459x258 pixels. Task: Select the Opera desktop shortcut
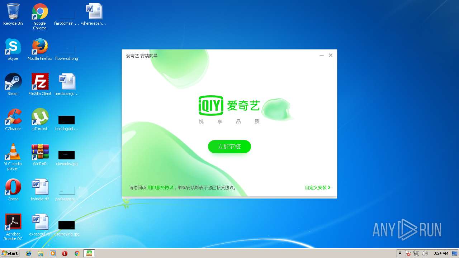(13, 190)
